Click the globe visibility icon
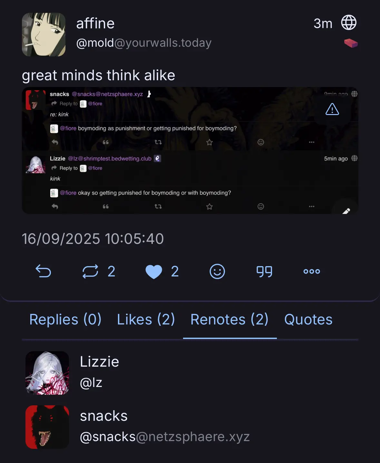This screenshot has width=380, height=463. [x=349, y=23]
